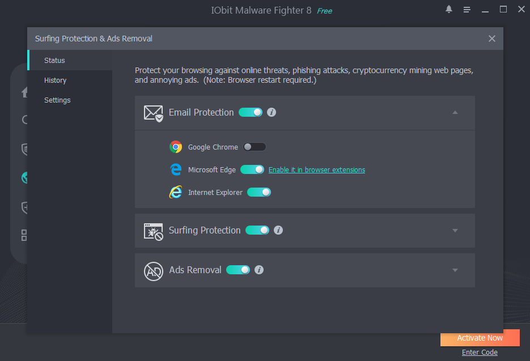
Task: Click the Surfing Protection bug-block icon
Action: click(x=153, y=231)
